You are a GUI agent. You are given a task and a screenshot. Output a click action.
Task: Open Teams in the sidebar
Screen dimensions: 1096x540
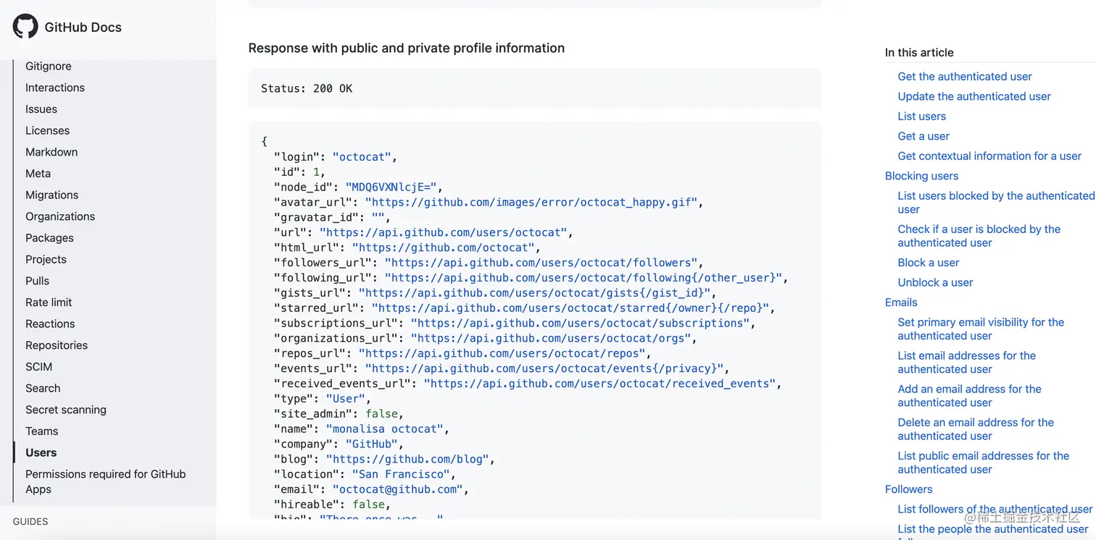[x=42, y=431]
